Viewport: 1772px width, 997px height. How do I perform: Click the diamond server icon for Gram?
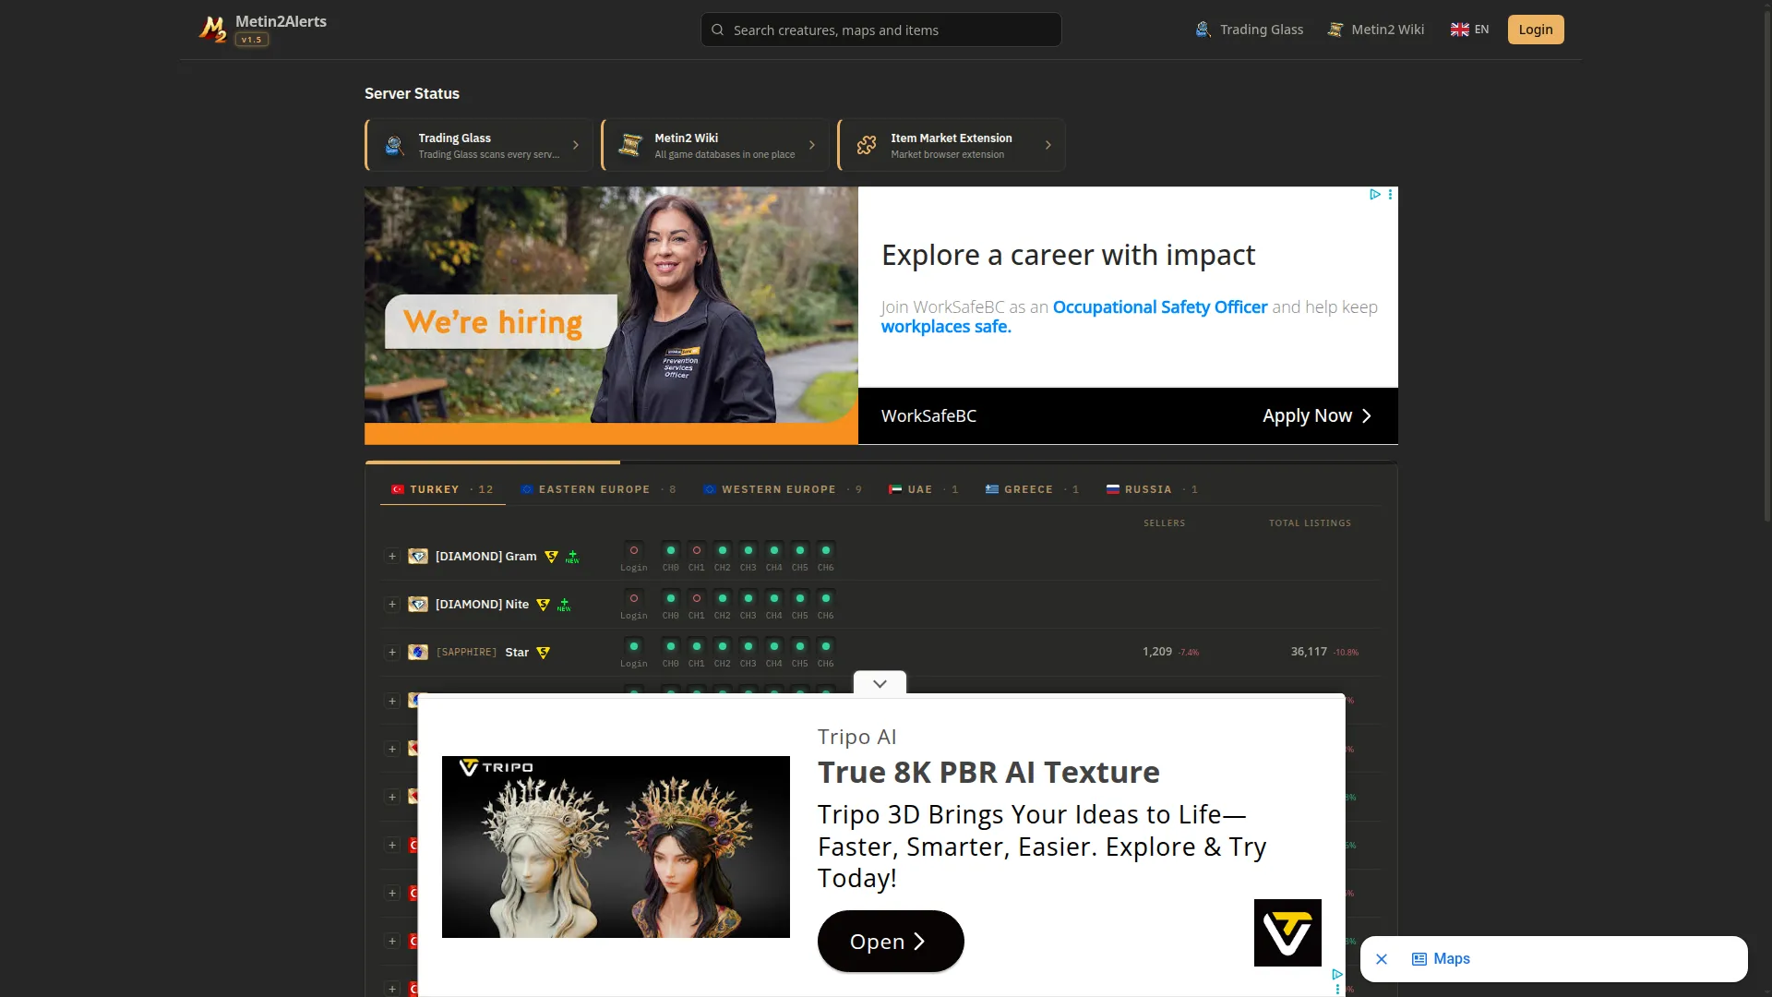point(418,557)
